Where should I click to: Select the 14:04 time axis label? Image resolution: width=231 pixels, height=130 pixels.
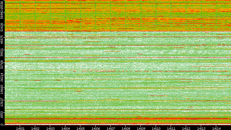point(65,128)
